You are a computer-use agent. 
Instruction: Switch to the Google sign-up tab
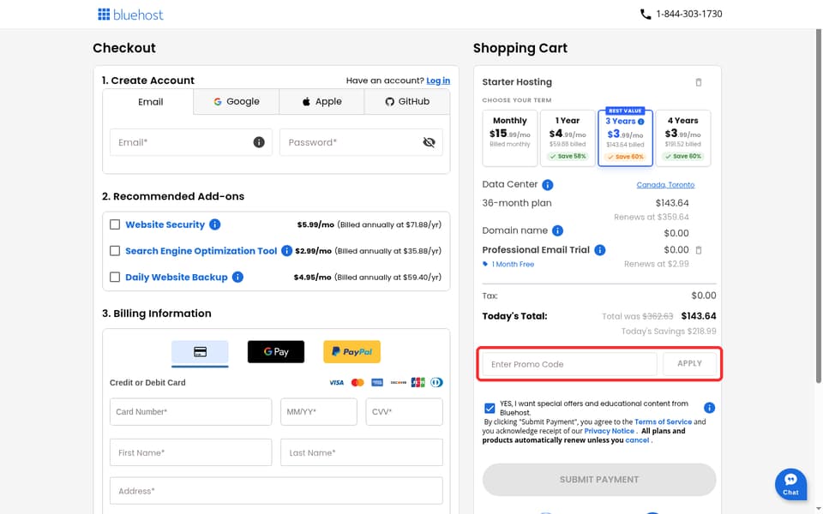pos(237,102)
